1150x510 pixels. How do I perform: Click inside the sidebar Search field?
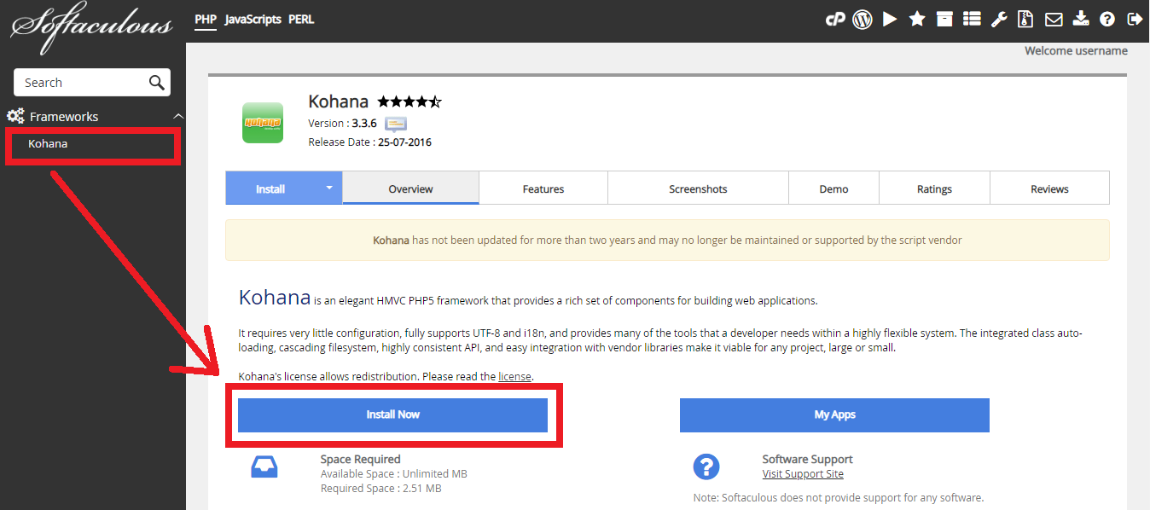pos(81,83)
